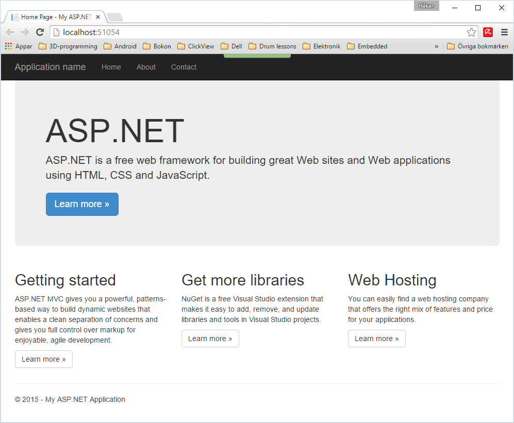This screenshot has width=514, height=423.
Task: Click the Get more libraries heading
Action: click(243, 280)
